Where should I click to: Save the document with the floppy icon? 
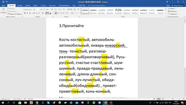click(3, 2)
